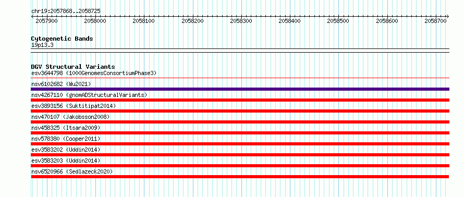Click the purple nsv6102682 variant bar
The height and width of the screenshot is (197, 464).
point(240,89)
